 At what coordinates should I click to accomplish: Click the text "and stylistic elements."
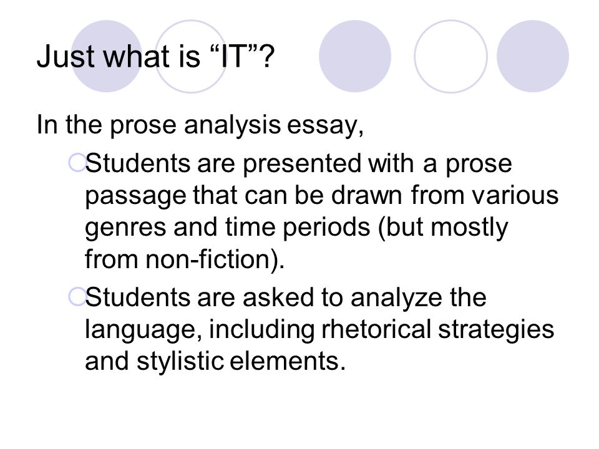pyautogui.click(x=215, y=361)
